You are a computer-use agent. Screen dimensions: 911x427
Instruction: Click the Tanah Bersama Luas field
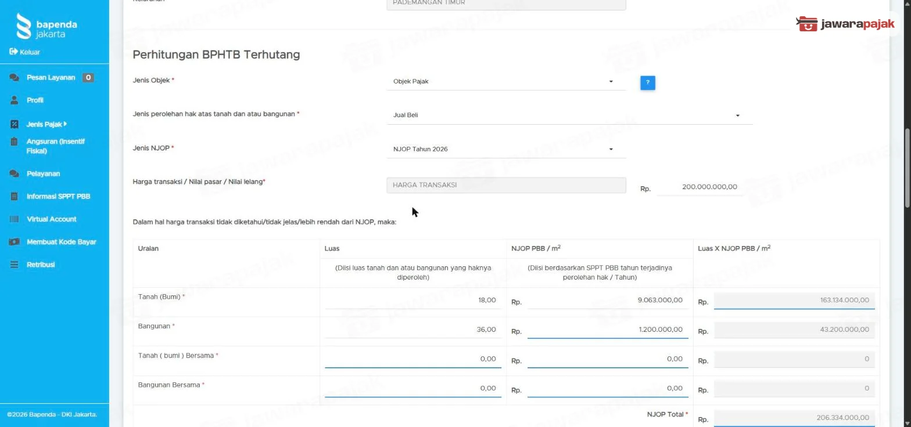(x=413, y=359)
